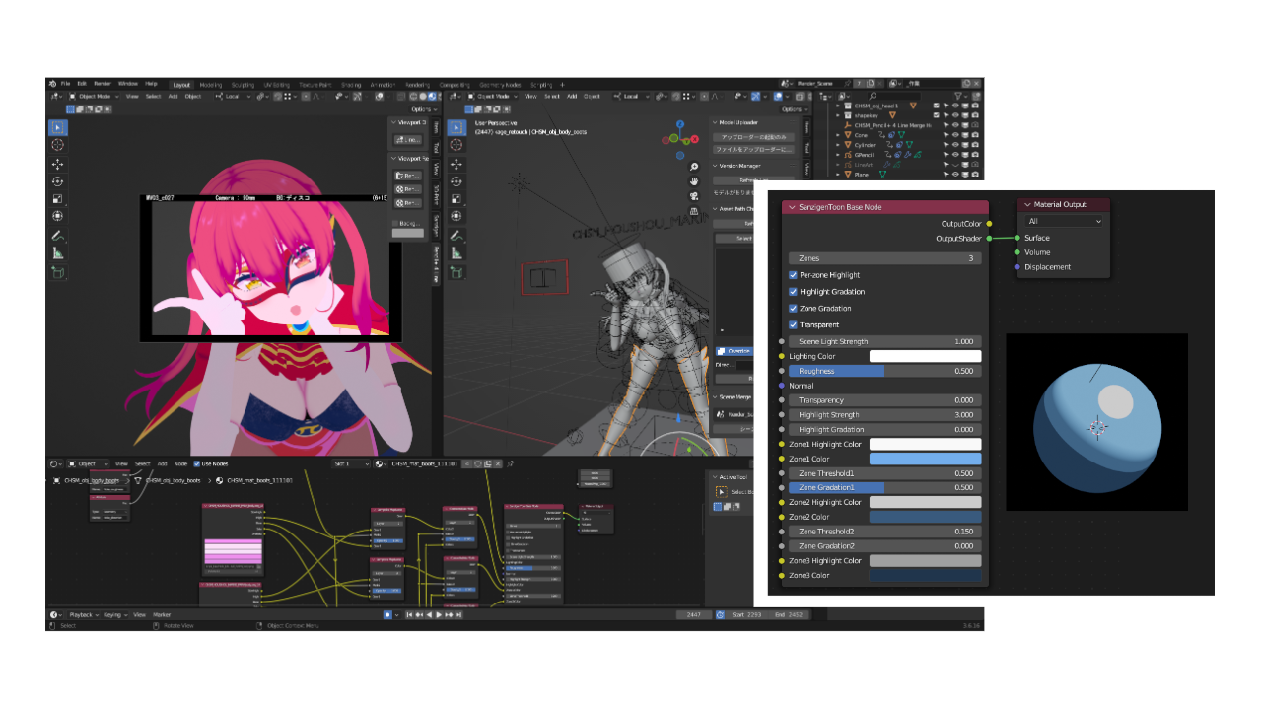This screenshot has width=1262, height=710.
Task: Select the Select Box tool in left viewport
Action: [x=57, y=127]
